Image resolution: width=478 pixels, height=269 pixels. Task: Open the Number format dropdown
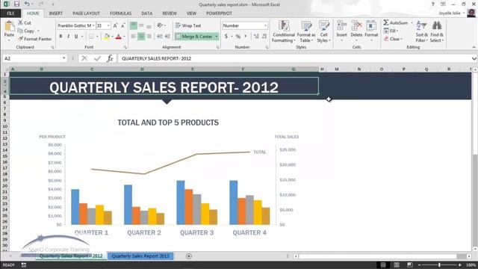(265, 25)
